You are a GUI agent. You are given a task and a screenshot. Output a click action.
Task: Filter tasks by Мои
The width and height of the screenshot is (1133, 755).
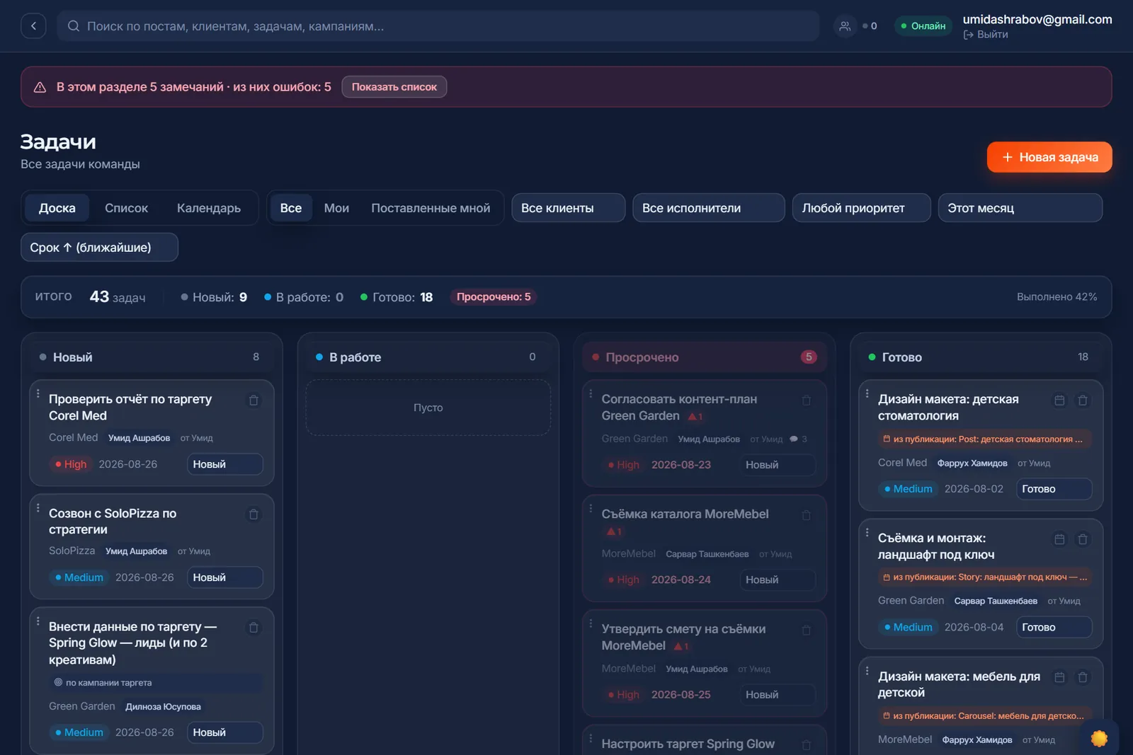(x=336, y=208)
